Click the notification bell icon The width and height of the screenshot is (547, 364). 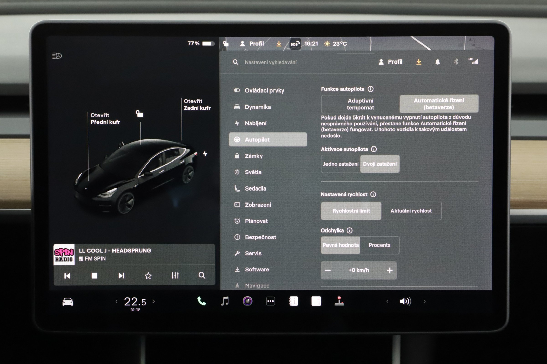click(x=437, y=62)
